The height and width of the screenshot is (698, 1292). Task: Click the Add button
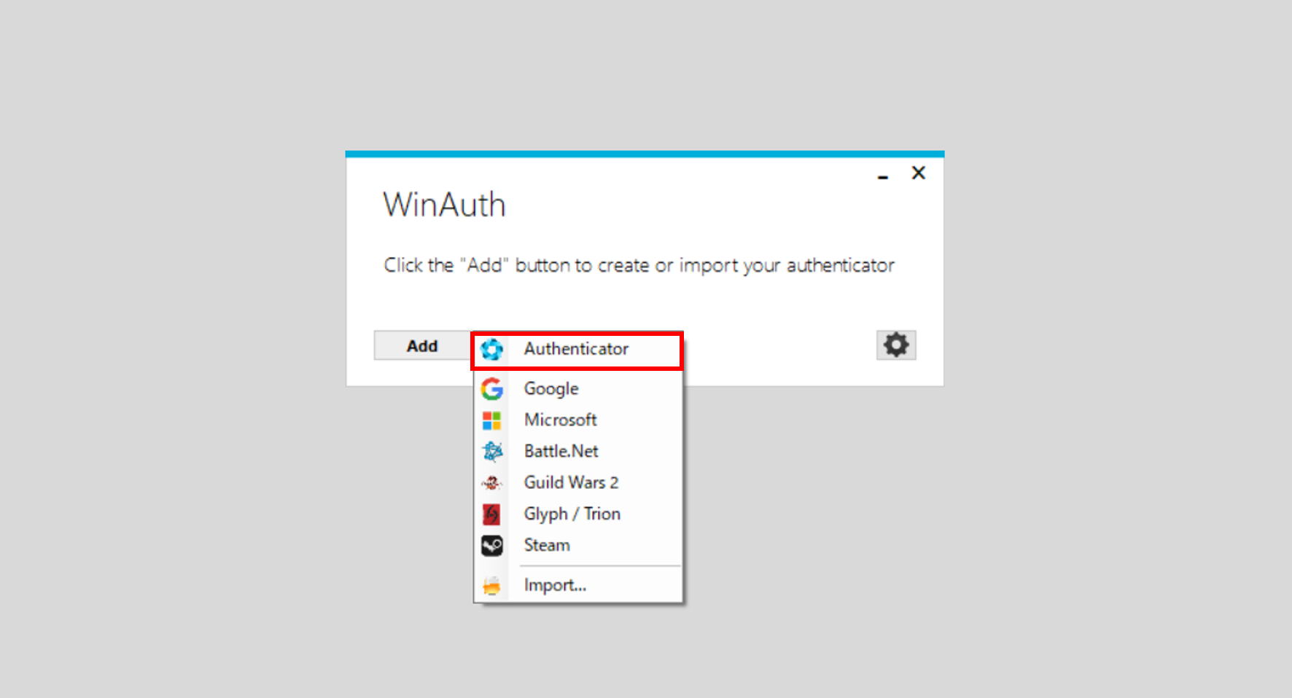tap(423, 345)
